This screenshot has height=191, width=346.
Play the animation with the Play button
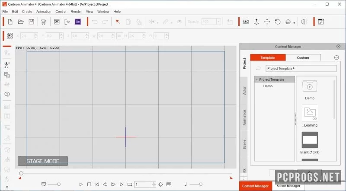tap(81, 185)
